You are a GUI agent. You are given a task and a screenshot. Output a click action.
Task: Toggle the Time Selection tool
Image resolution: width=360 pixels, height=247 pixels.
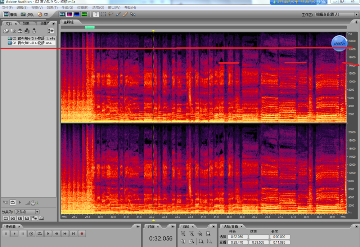(96, 14)
